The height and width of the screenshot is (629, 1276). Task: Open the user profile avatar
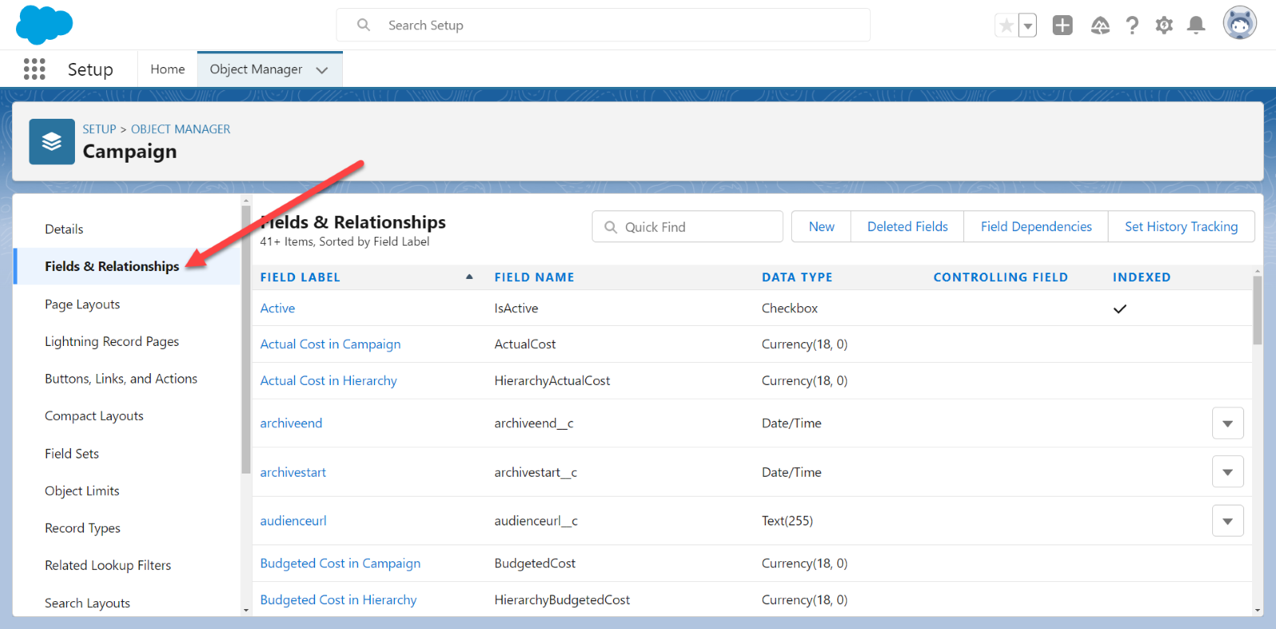(x=1240, y=23)
